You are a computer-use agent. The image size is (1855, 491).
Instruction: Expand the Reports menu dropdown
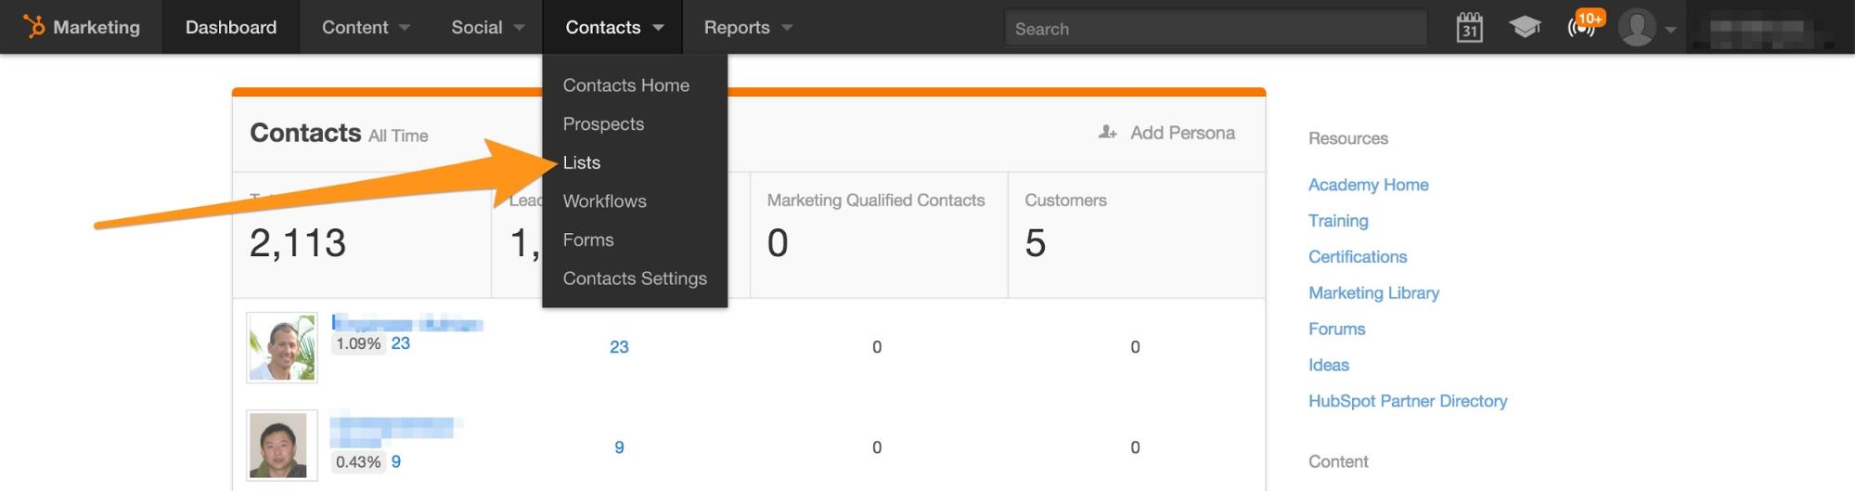point(747,28)
